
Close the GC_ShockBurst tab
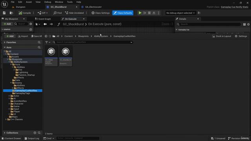point(76,7)
